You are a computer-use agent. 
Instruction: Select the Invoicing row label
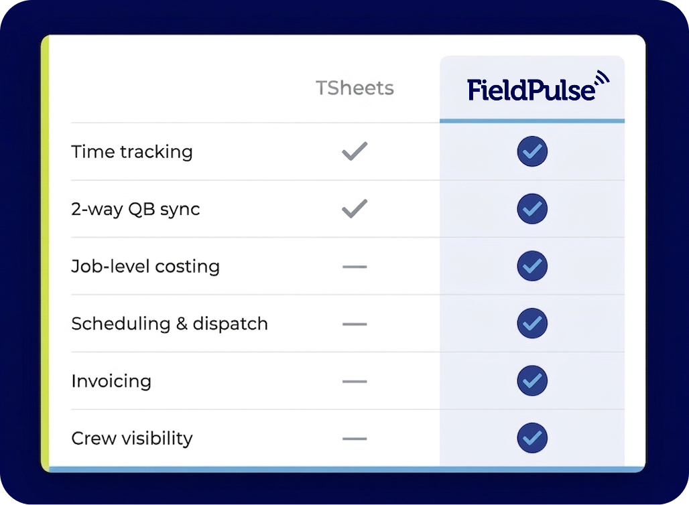111,381
